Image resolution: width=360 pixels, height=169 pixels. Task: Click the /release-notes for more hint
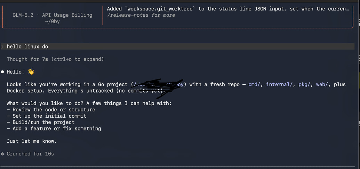pyautogui.click(x=141, y=15)
